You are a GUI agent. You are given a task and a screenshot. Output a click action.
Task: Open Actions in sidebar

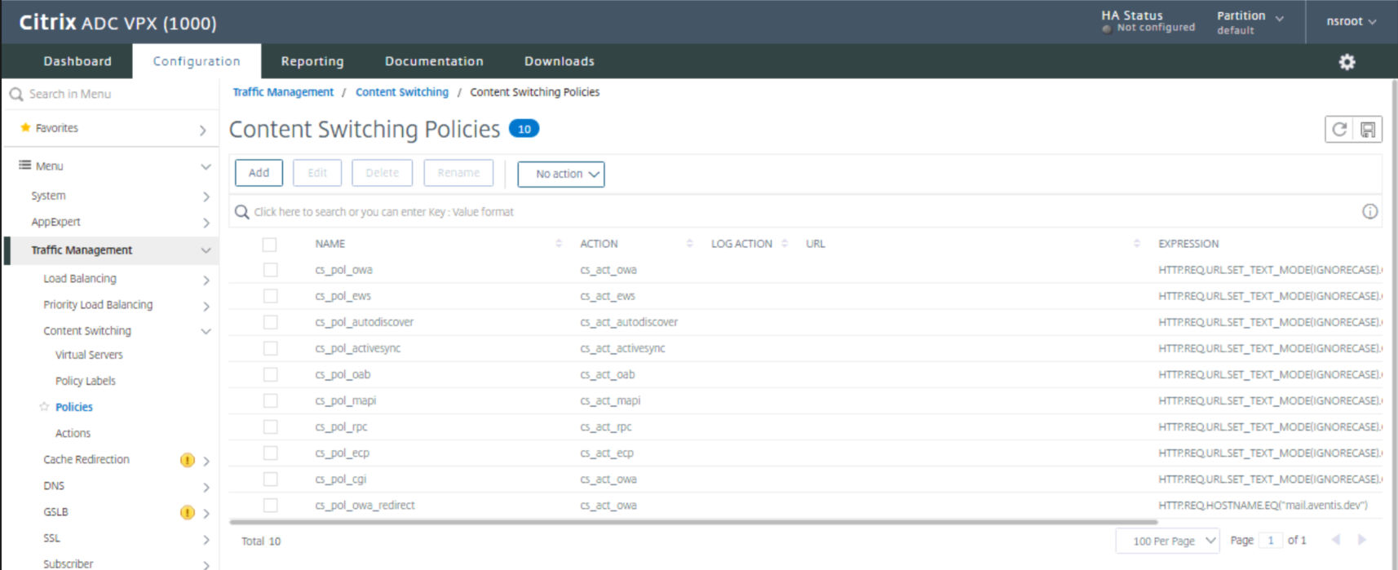click(x=73, y=433)
